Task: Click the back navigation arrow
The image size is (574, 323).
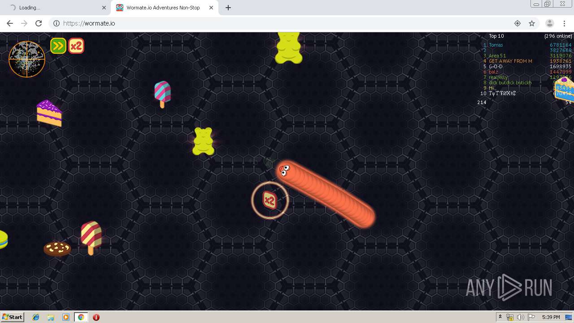Action: (10, 23)
